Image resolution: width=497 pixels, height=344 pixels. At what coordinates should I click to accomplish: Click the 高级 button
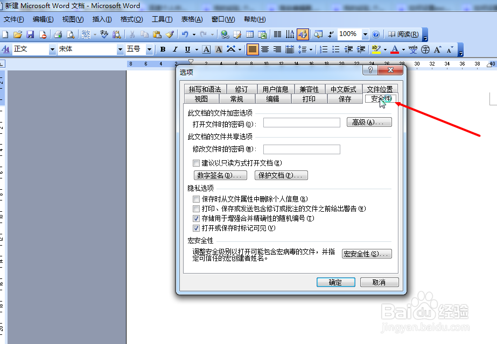[x=369, y=122]
